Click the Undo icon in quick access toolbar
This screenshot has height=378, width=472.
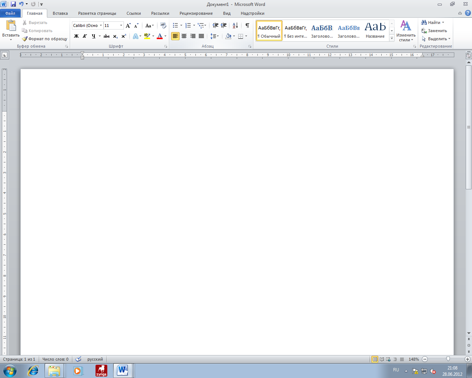coord(21,4)
